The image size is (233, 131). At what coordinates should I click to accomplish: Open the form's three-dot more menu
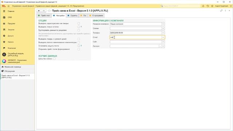click(225, 11)
